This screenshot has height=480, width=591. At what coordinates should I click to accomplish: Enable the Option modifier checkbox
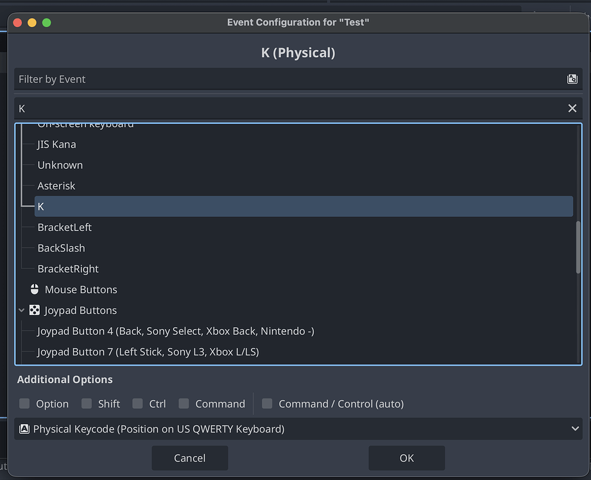pyautogui.click(x=24, y=404)
